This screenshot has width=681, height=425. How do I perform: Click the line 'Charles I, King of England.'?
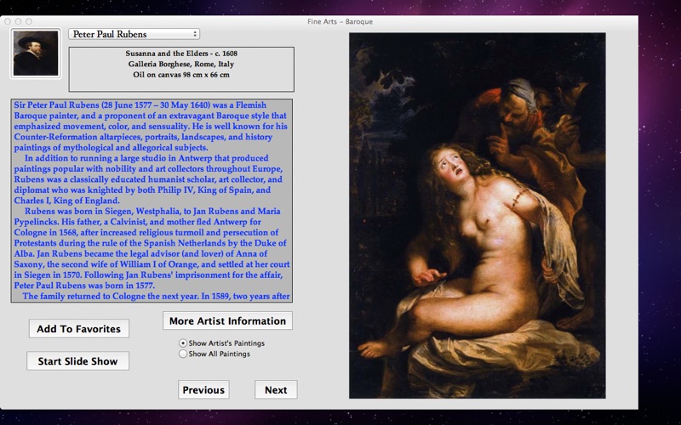(66, 201)
